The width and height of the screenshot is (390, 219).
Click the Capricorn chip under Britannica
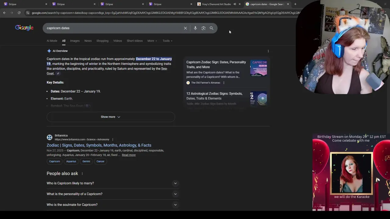point(55,162)
